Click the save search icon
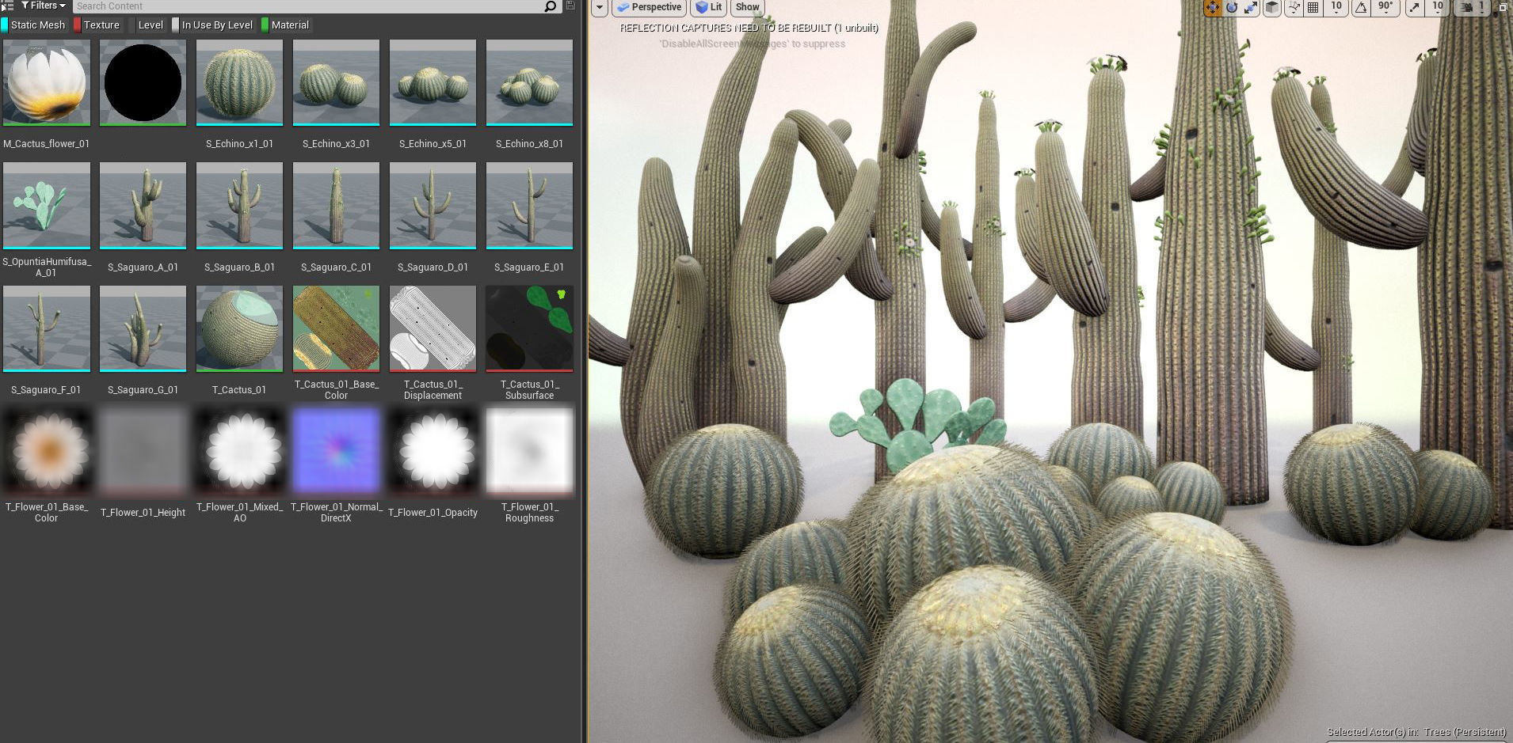1513x743 pixels. [x=570, y=6]
